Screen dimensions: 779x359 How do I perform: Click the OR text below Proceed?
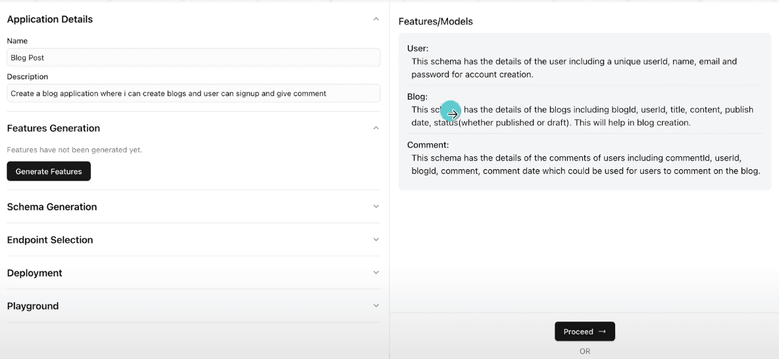[585, 351]
